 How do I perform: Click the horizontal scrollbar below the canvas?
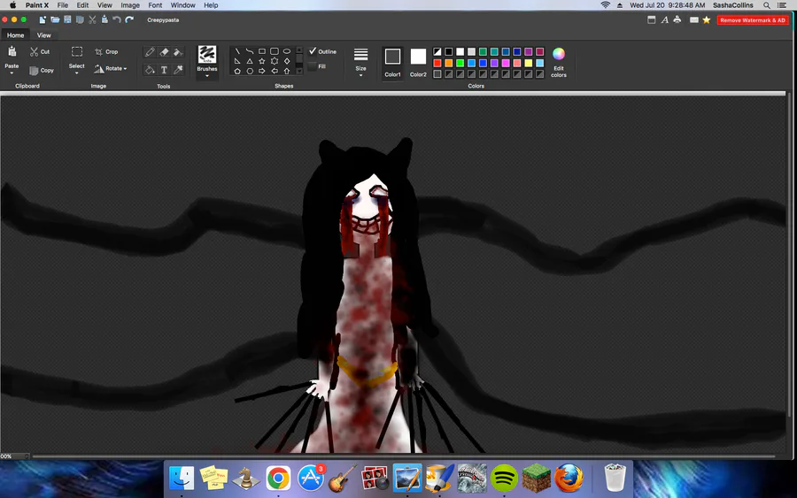click(404, 456)
